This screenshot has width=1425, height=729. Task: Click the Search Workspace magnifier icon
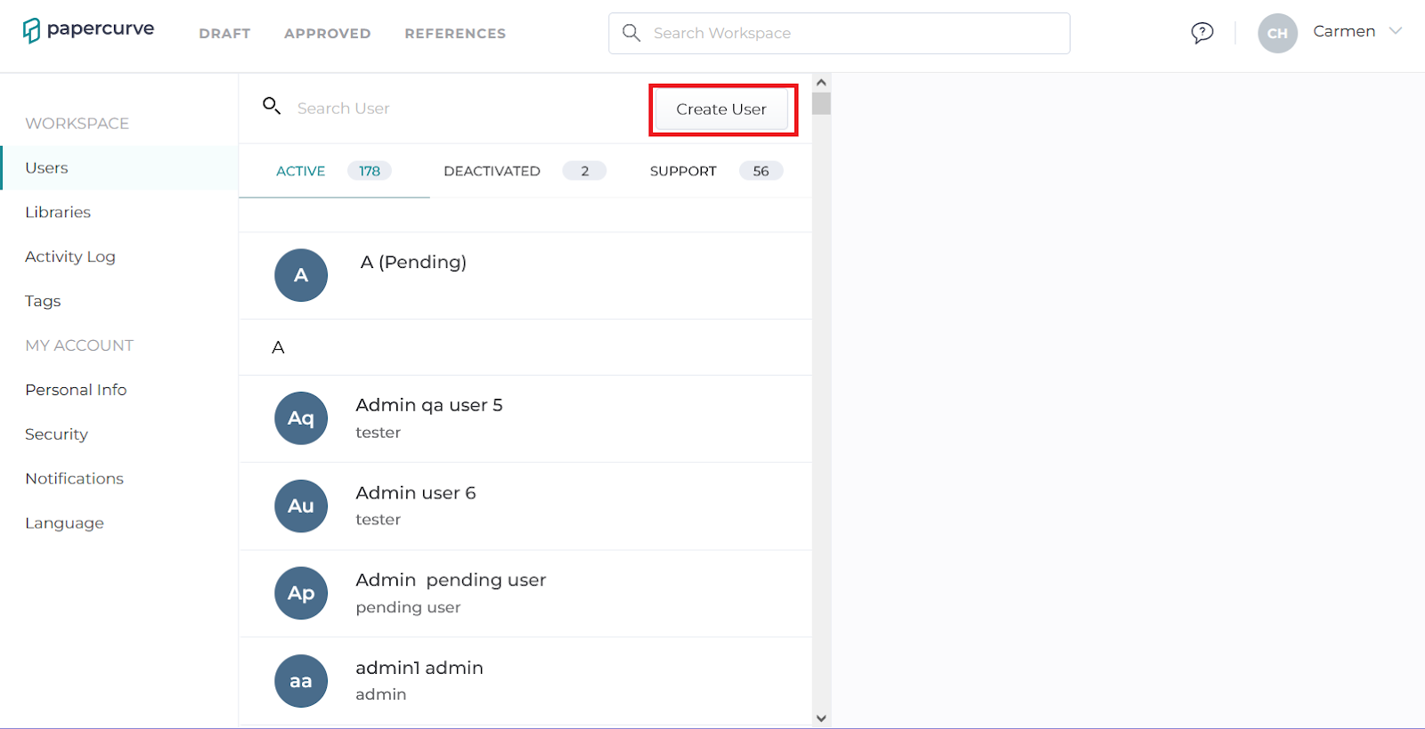pos(631,33)
